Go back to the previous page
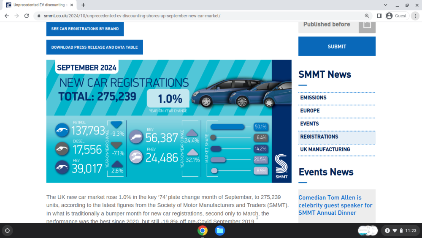 point(7,16)
